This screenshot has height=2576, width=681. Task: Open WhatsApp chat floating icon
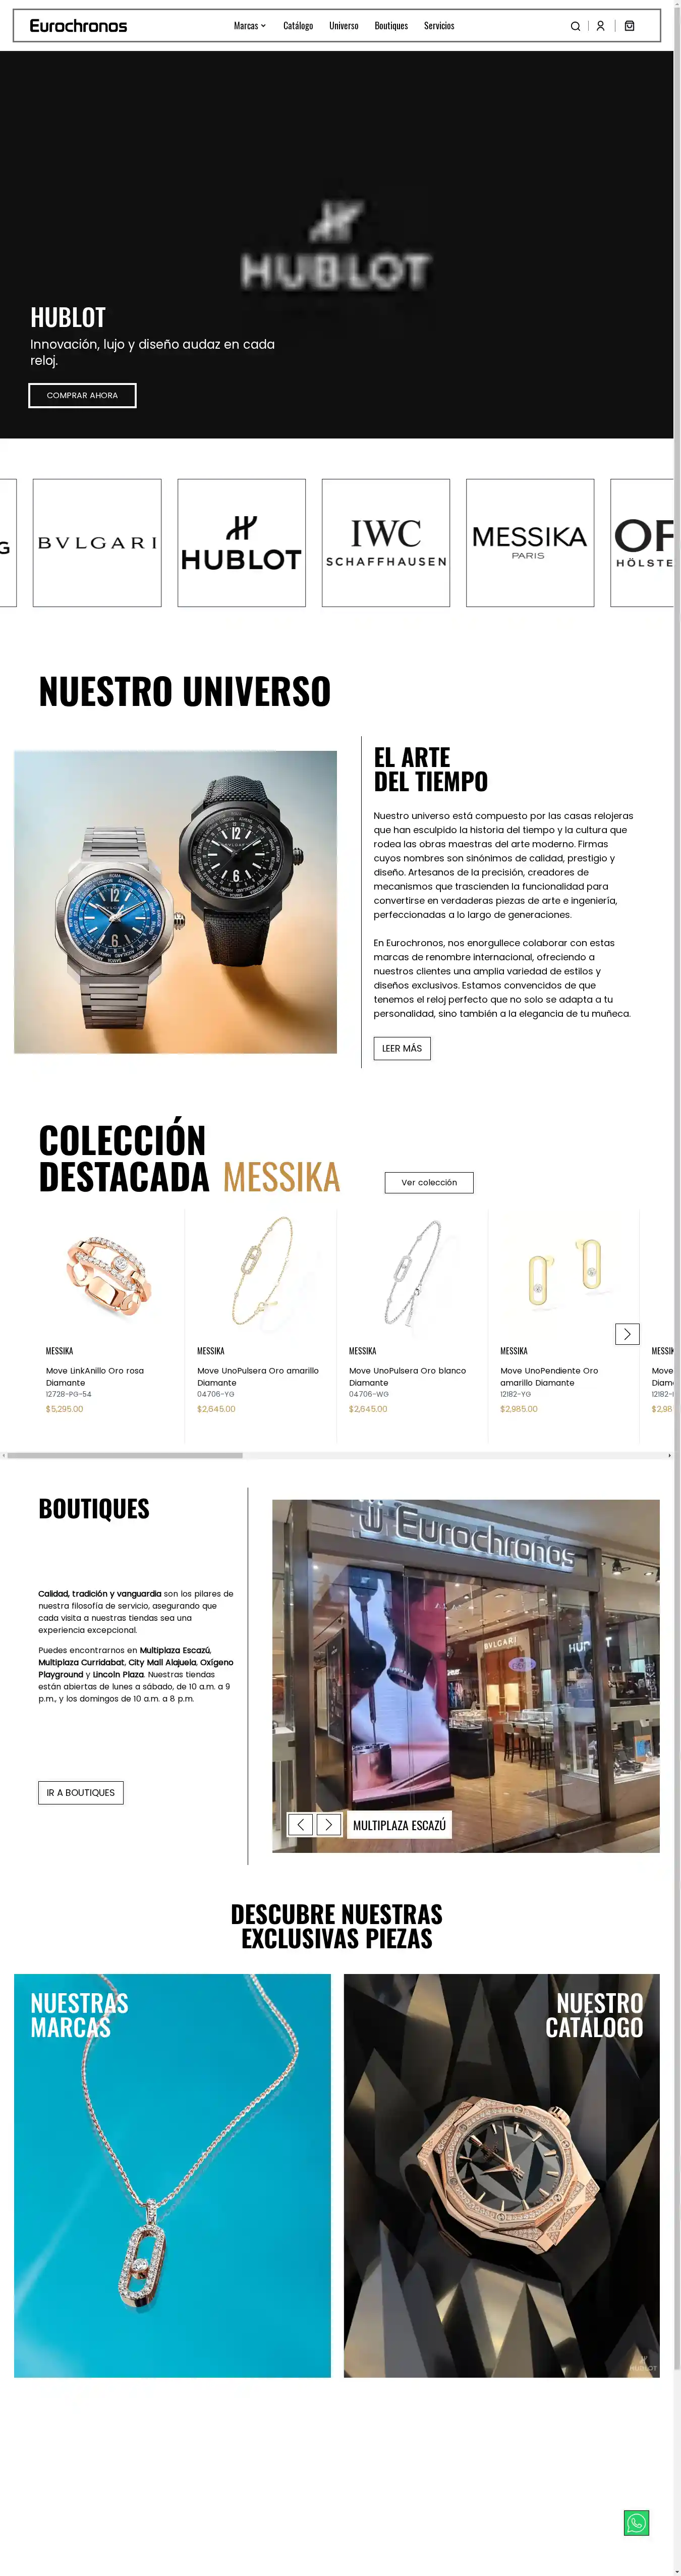636,2523
